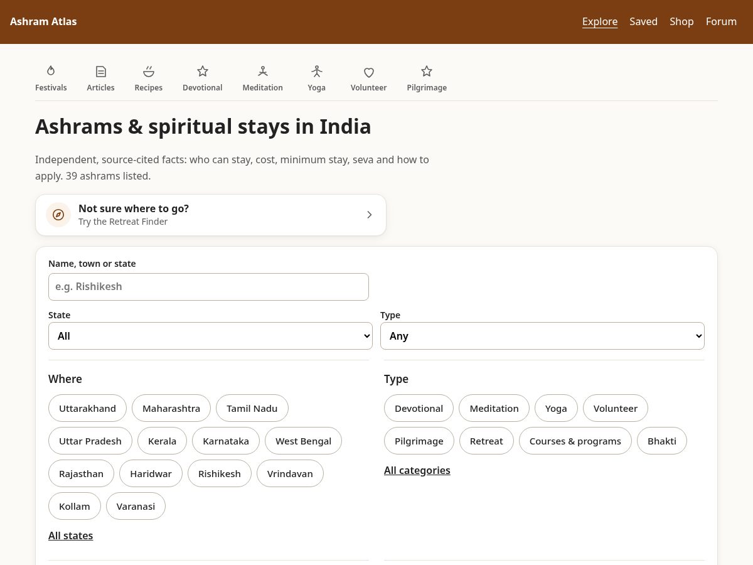753x565 pixels.
Task: Select the Vrindavan chip
Action: tap(290, 473)
